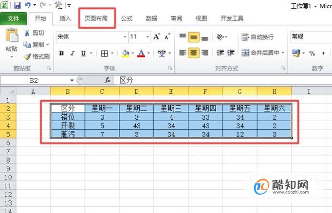Open the 开发工具 Developer tab
This screenshot has width=332, height=213.
click(232, 18)
